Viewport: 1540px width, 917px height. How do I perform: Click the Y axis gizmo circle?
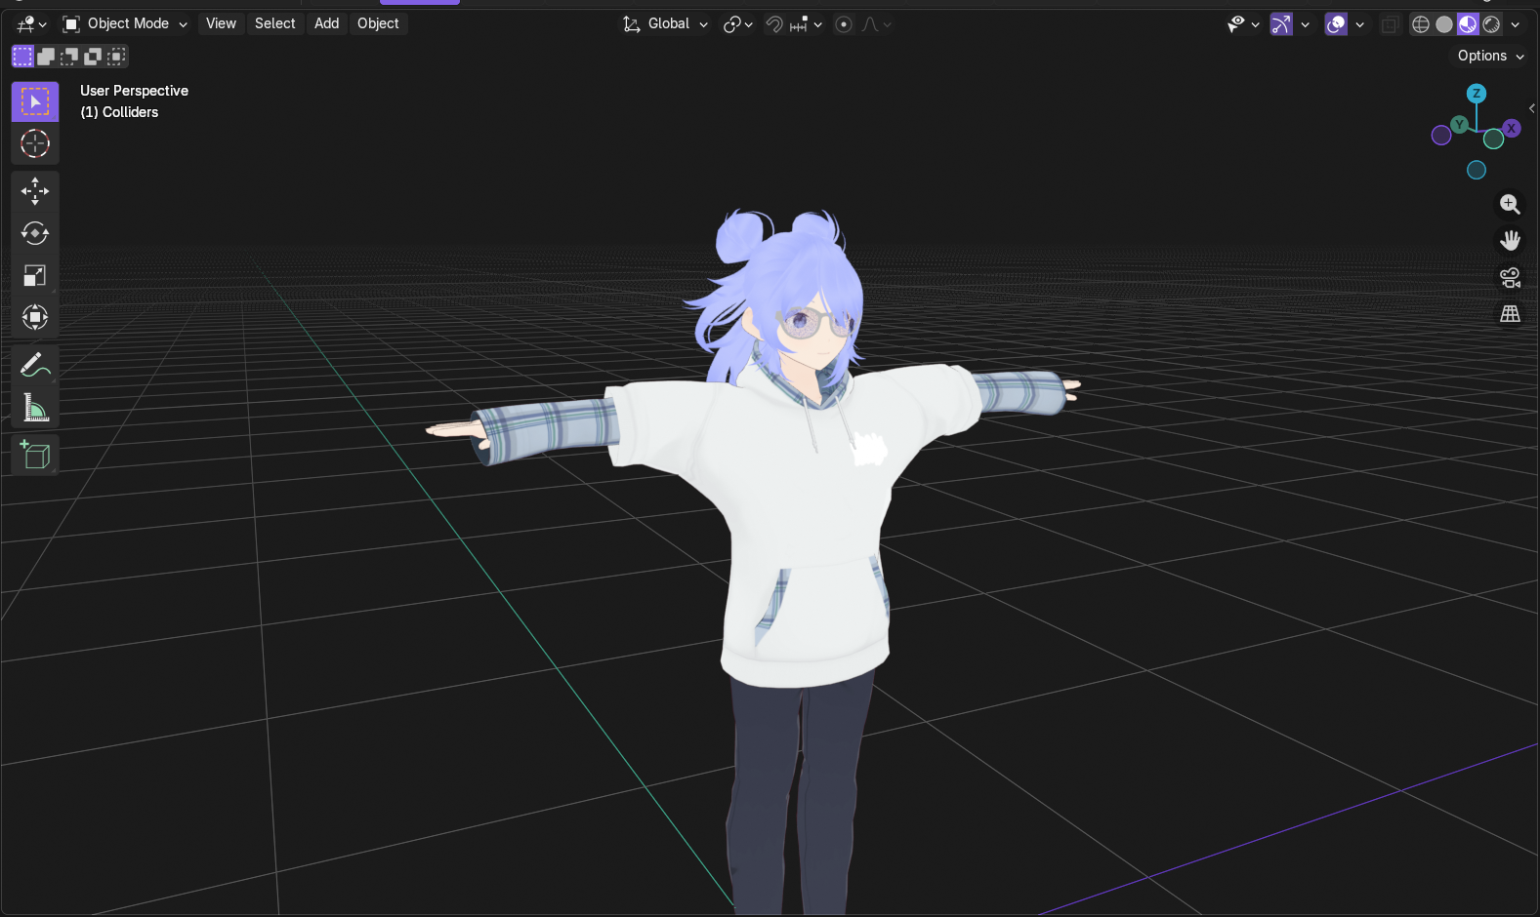click(x=1459, y=124)
